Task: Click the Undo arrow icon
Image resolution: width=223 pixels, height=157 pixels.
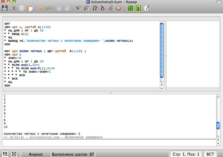Action: tap(40, 8)
